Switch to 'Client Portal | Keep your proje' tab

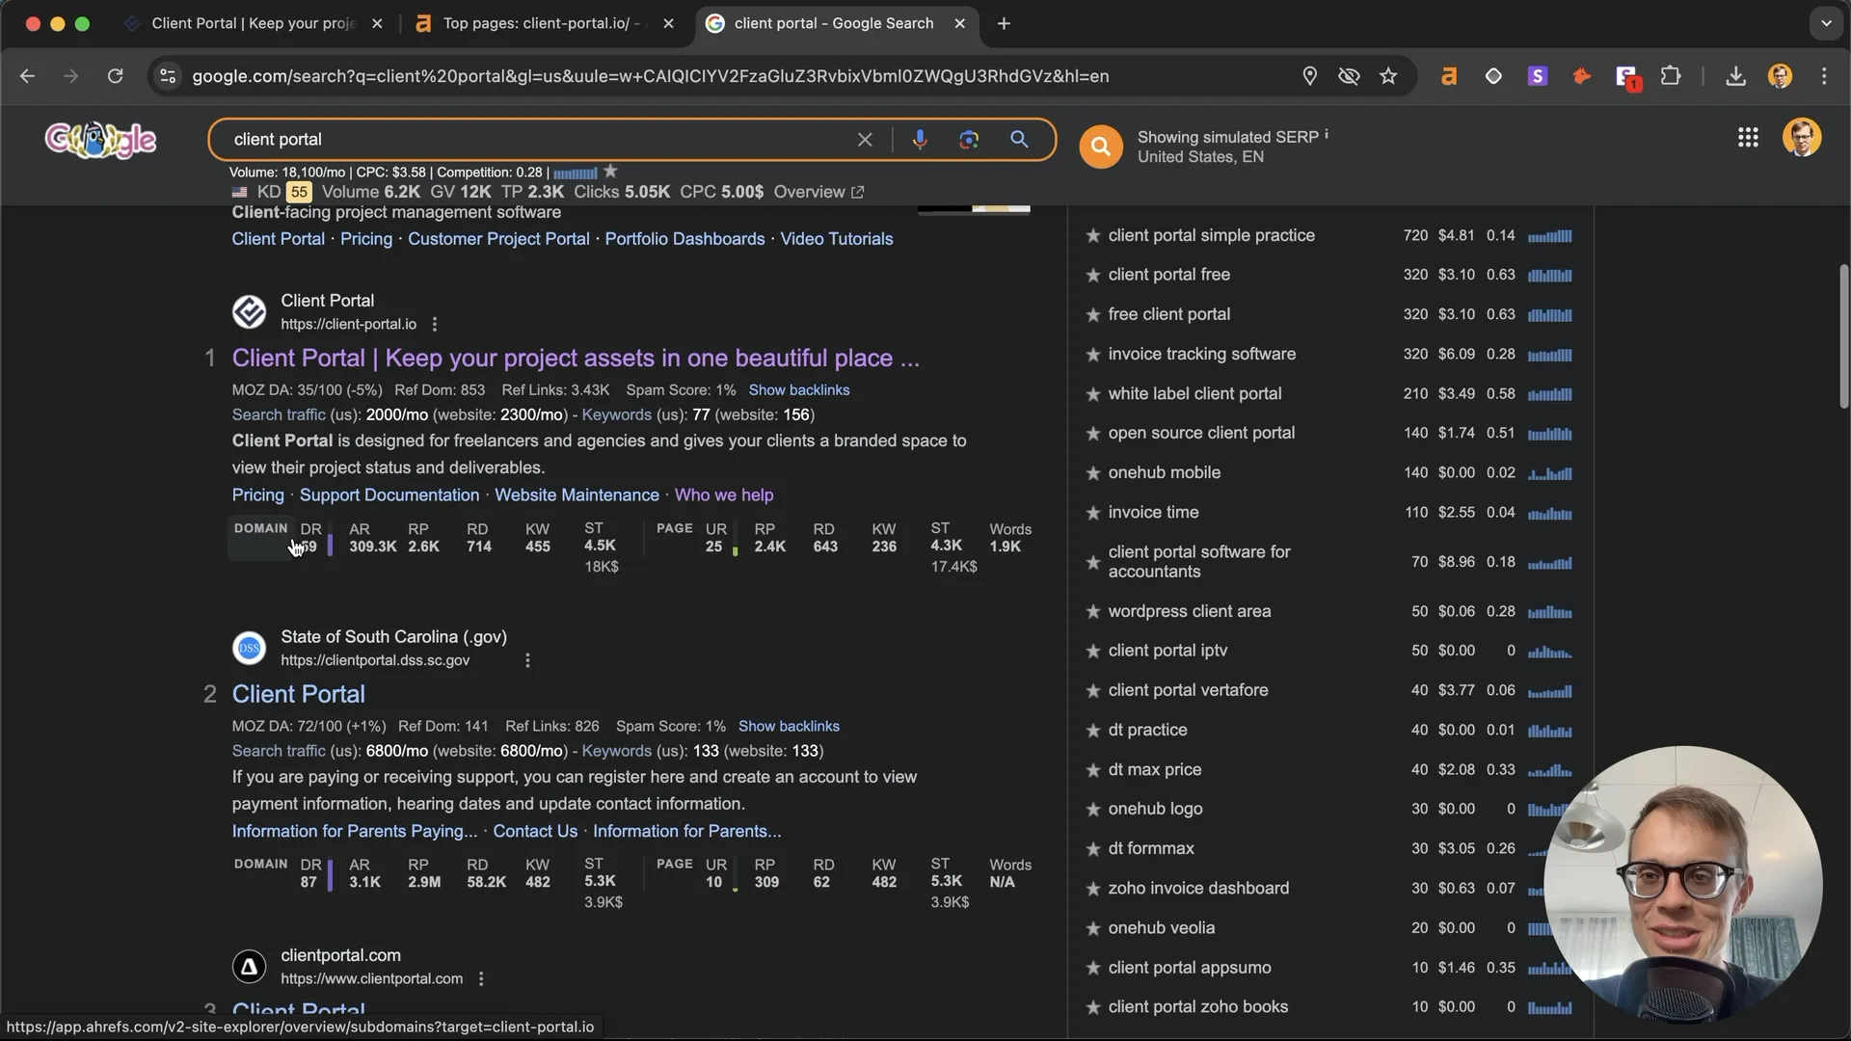[x=254, y=23]
